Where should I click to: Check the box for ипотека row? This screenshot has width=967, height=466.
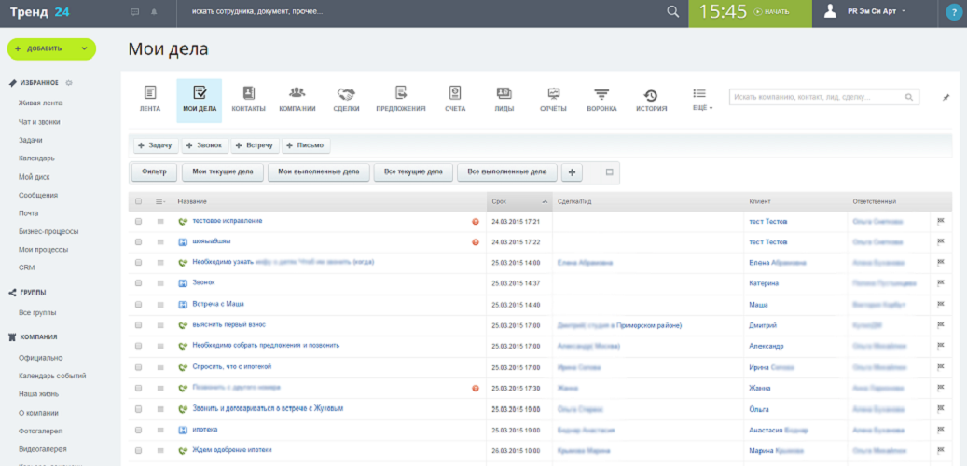pyautogui.click(x=138, y=430)
